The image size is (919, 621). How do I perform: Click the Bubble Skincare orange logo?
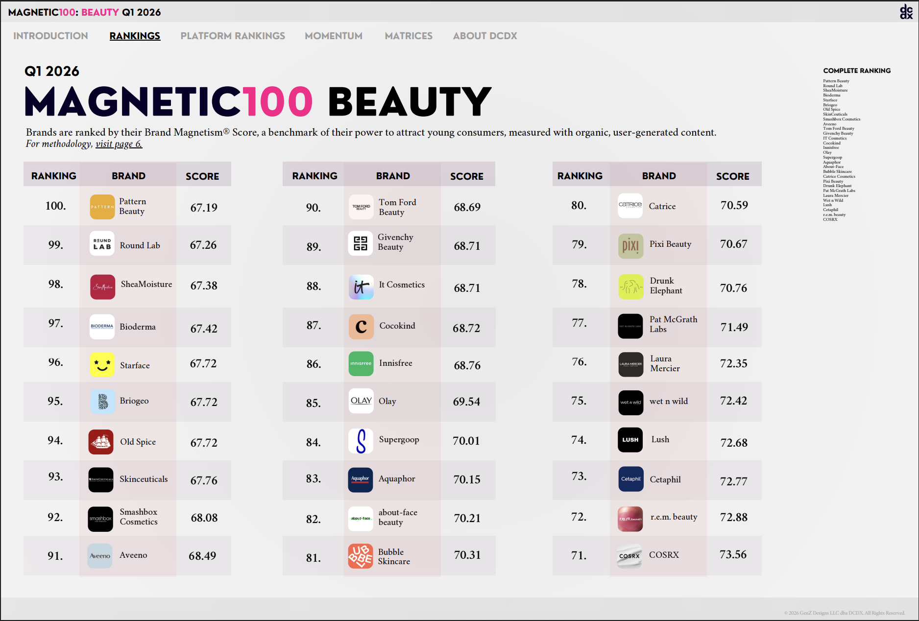[361, 556]
